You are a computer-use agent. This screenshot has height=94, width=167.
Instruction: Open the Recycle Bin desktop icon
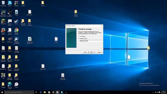click(x=3, y=3)
